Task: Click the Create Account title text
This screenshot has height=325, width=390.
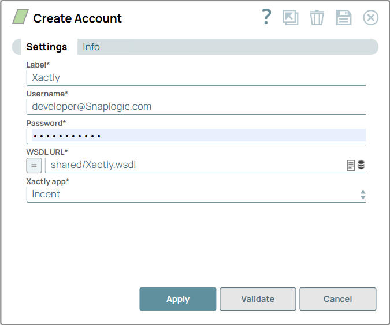Action: [x=77, y=18]
